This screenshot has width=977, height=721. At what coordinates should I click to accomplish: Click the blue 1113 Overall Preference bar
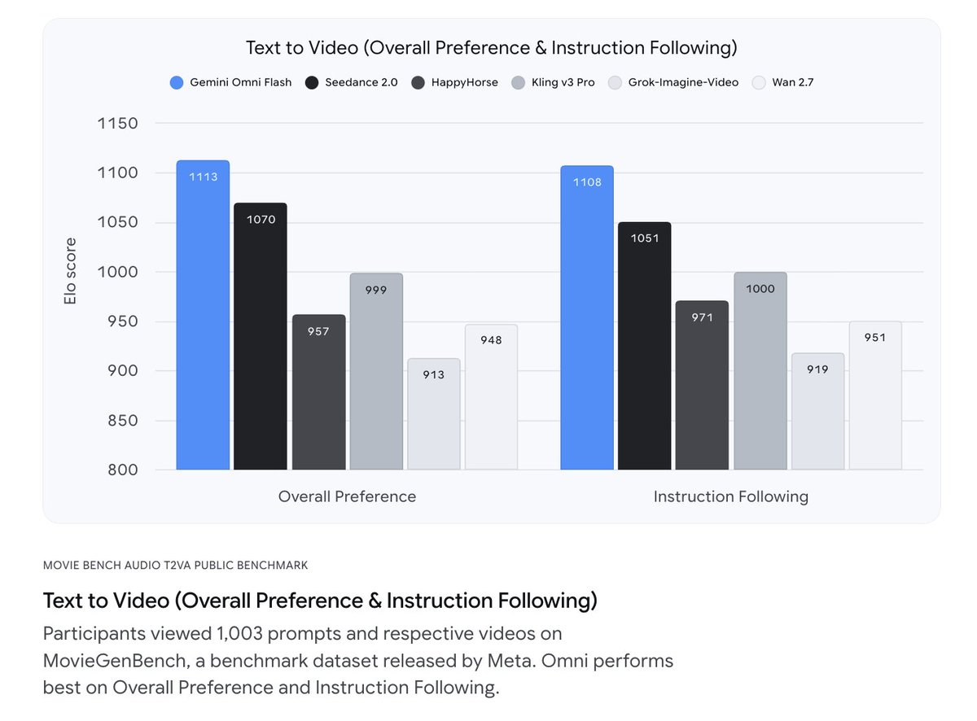coord(203,315)
